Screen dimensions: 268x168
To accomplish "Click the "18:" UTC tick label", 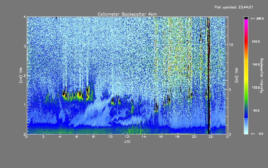I will pyautogui.click(x=178, y=137).
